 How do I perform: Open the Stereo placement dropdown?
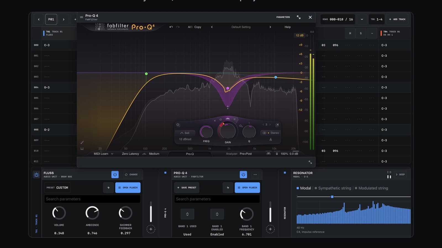[x=271, y=133]
